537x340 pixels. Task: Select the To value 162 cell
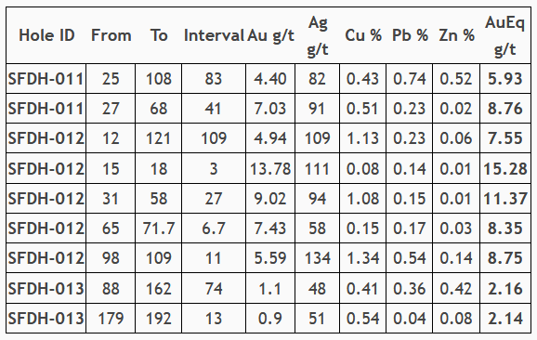point(159,288)
